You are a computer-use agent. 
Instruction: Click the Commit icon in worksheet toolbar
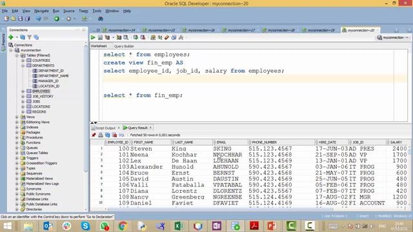(x=136, y=37)
